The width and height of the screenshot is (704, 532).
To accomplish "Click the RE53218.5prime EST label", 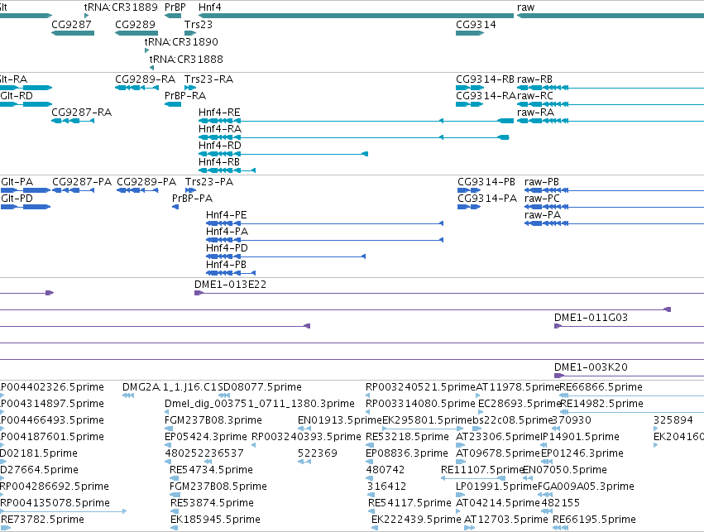I will pyautogui.click(x=407, y=437).
